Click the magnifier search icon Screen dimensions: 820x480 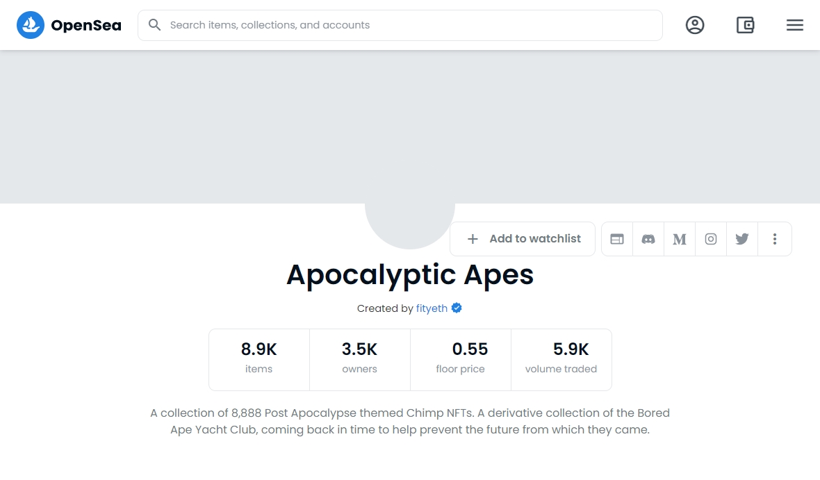[154, 24]
